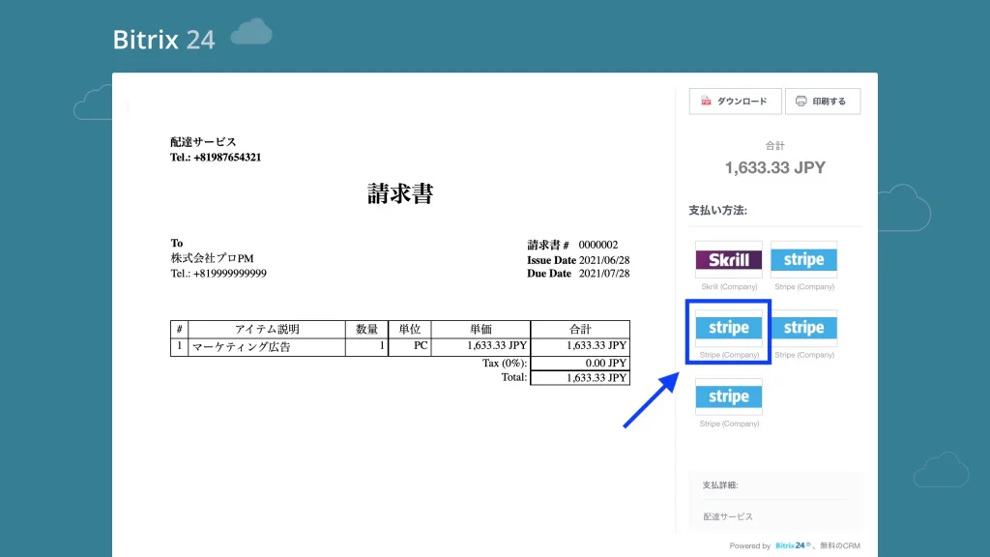Click the 印刷する button
The height and width of the screenshot is (557, 990).
click(x=823, y=101)
